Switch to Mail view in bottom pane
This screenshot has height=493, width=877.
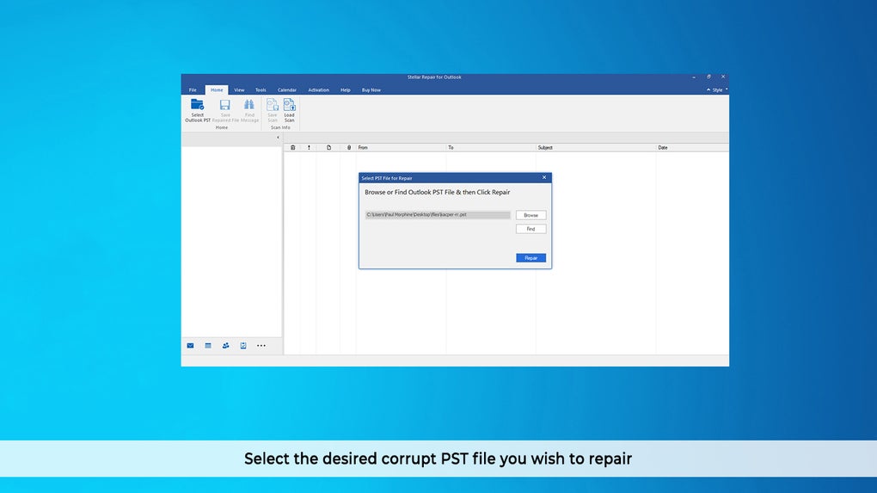point(190,346)
